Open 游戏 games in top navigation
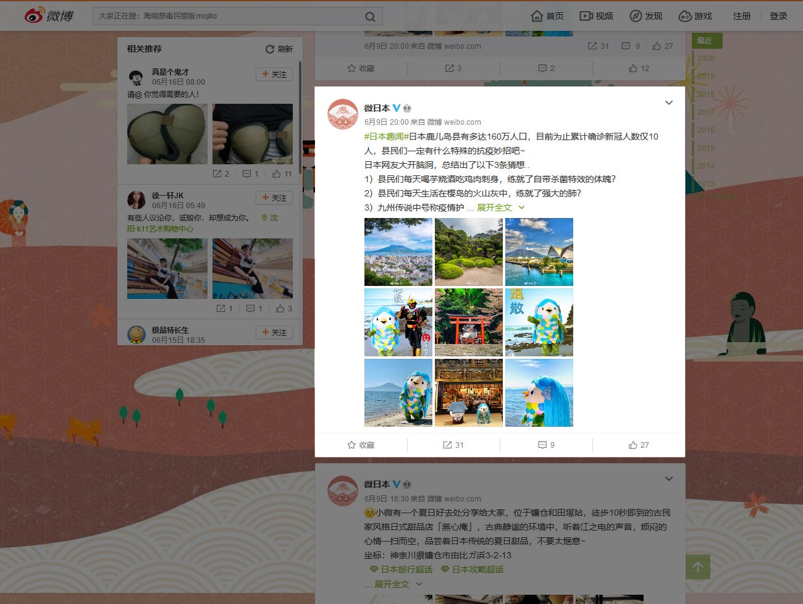Viewport: 803px width, 604px height. [695, 16]
